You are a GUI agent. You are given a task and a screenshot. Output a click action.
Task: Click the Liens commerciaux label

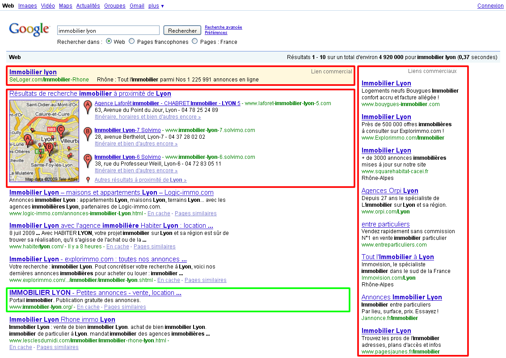[x=432, y=71]
